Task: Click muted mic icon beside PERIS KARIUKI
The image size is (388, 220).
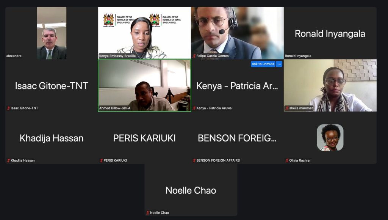Action: coord(102,160)
